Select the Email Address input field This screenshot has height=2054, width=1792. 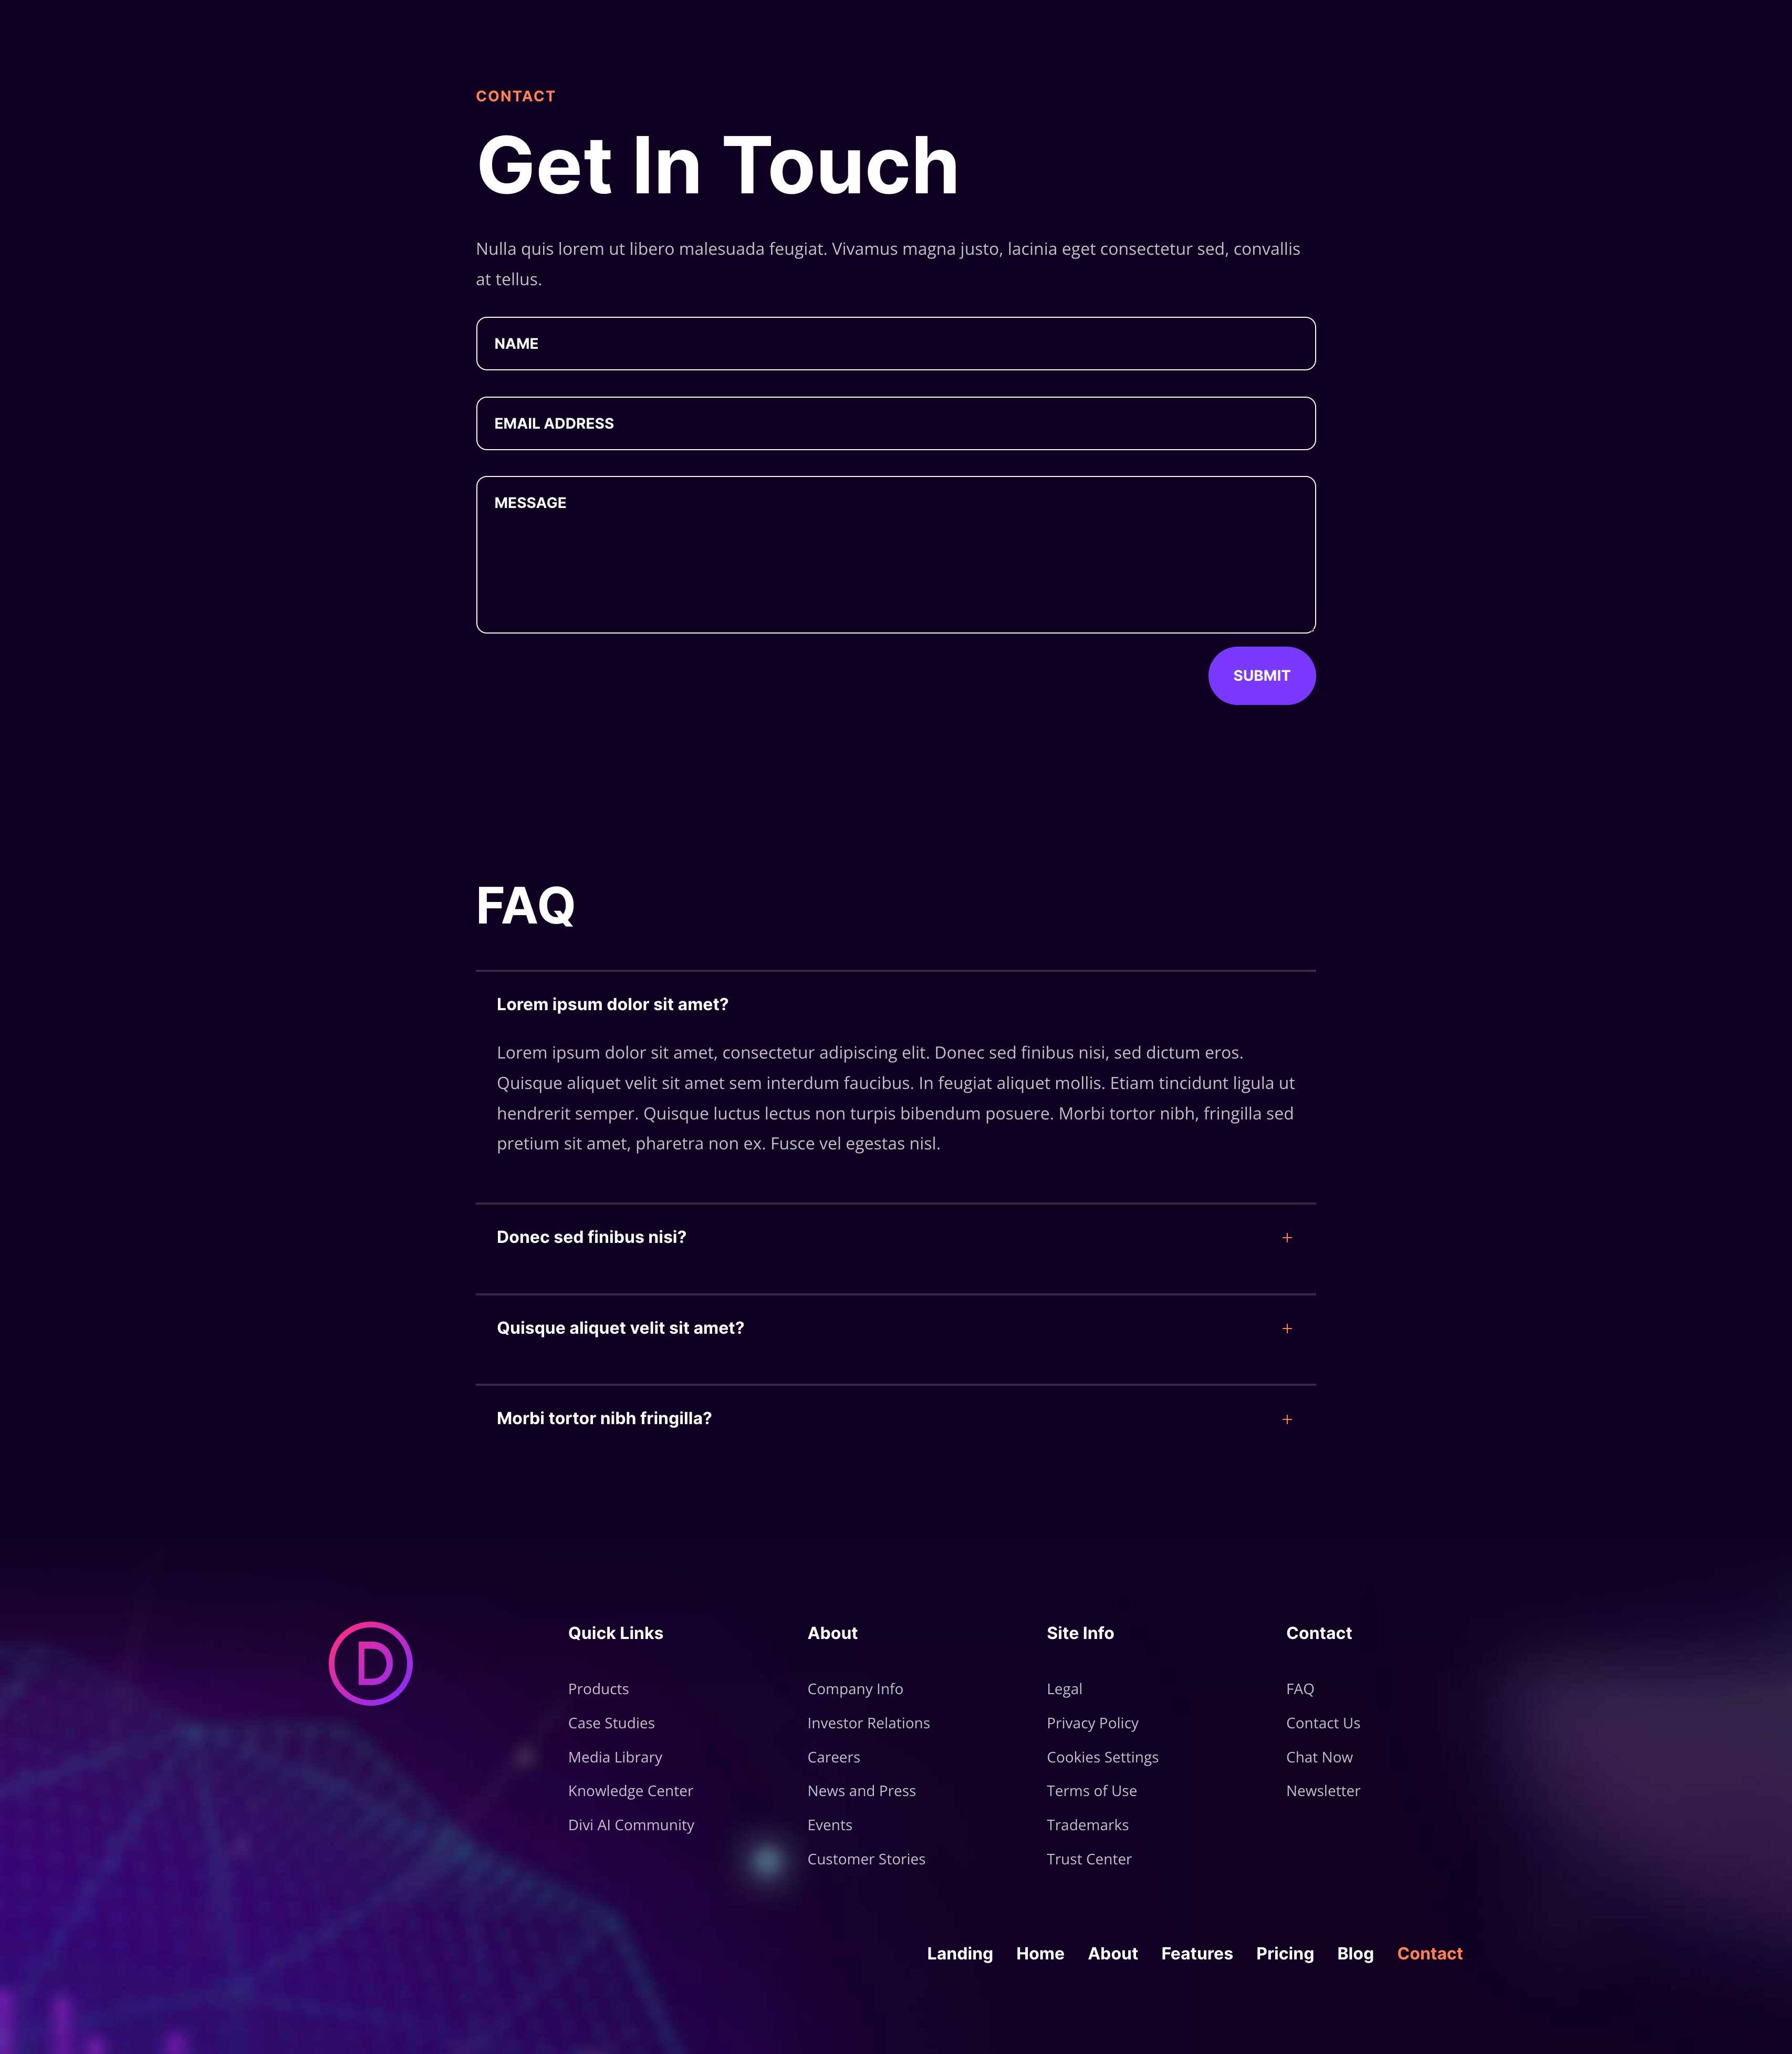click(x=896, y=423)
